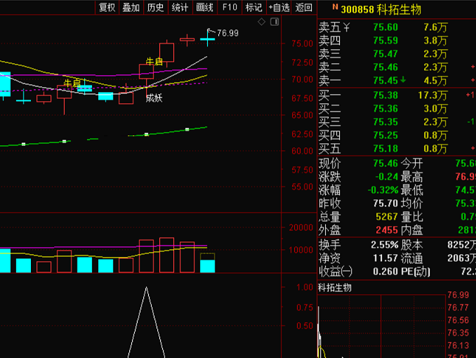This screenshot has height=358, width=476.
Task: Click the 外盘 value 2455
Action: (387, 230)
